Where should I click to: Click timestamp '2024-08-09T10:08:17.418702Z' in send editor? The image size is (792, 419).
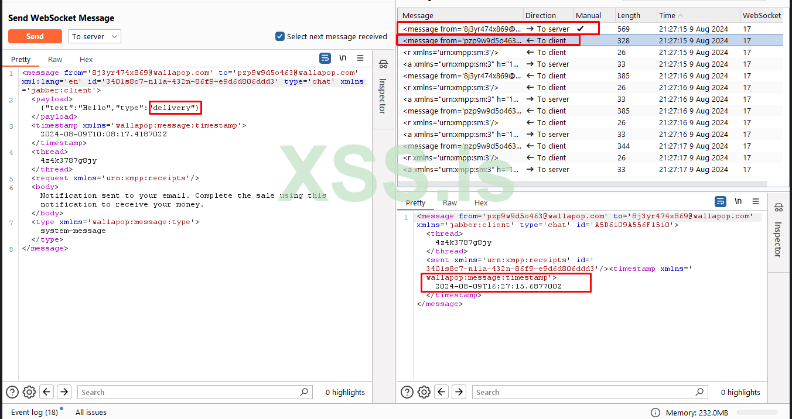coord(103,134)
